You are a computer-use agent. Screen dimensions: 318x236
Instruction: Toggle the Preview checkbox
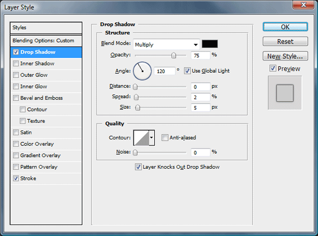(x=273, y=68)
